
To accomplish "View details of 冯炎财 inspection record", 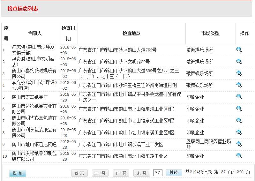I will (x=239, y=61).
